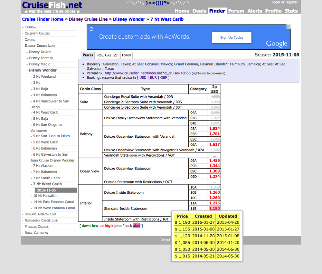Choose GBP booking currency link
Image resolution: width=322 pixels, height=274 pixels.
(164, 78)
